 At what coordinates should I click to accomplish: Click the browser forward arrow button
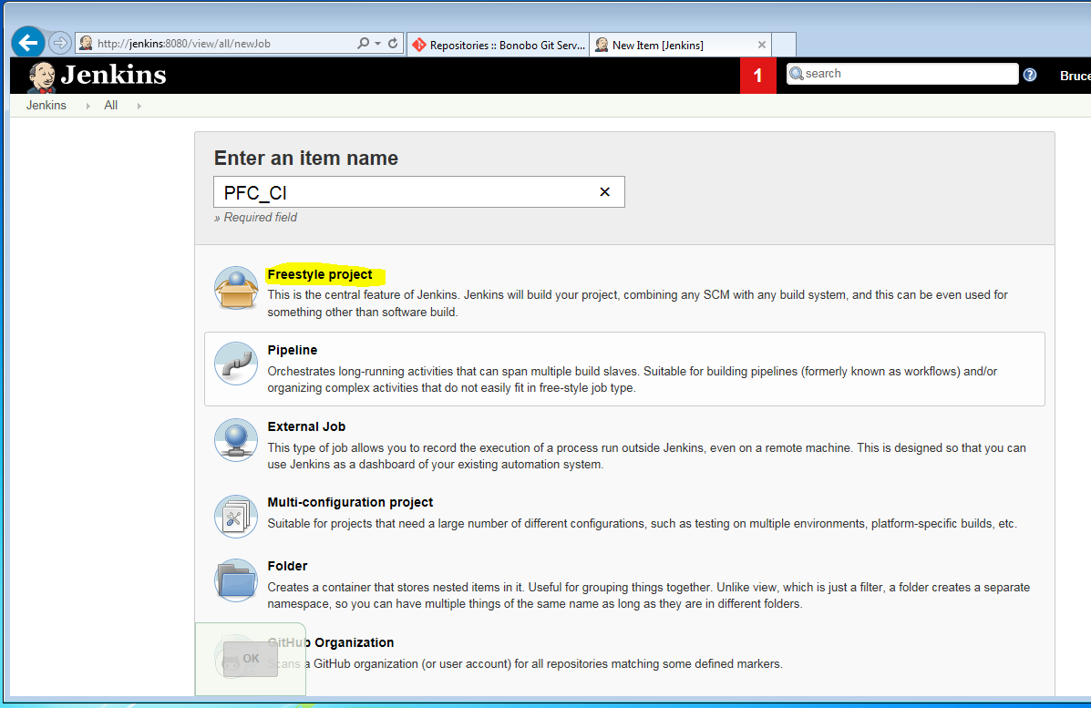(x=60, y=43)
